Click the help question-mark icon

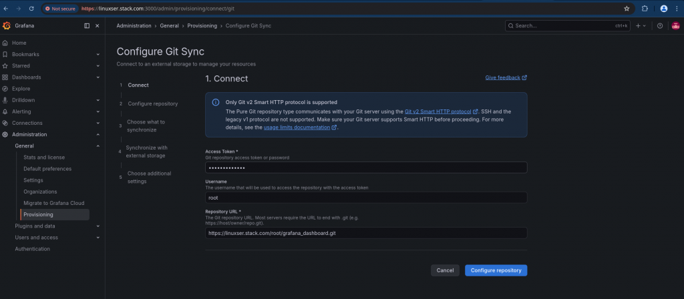pos(660,26)
